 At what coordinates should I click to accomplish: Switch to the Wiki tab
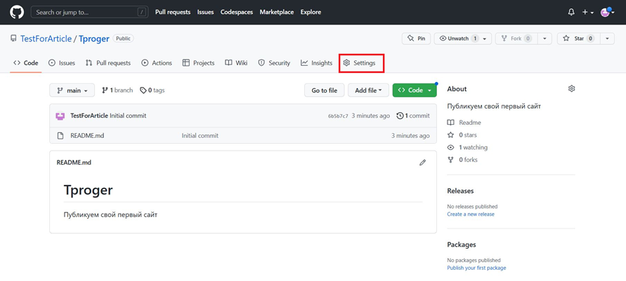[x=236, y=63]
